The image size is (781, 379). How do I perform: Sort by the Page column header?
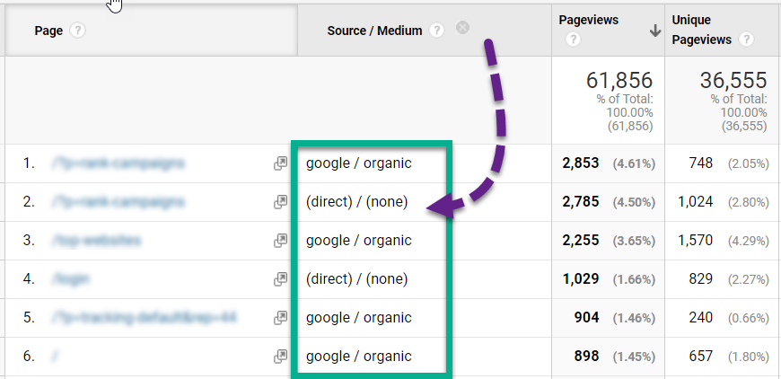point(48,31)
